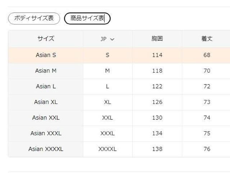
Task: Click chest value 126 in the table
Action: point(157,102)
